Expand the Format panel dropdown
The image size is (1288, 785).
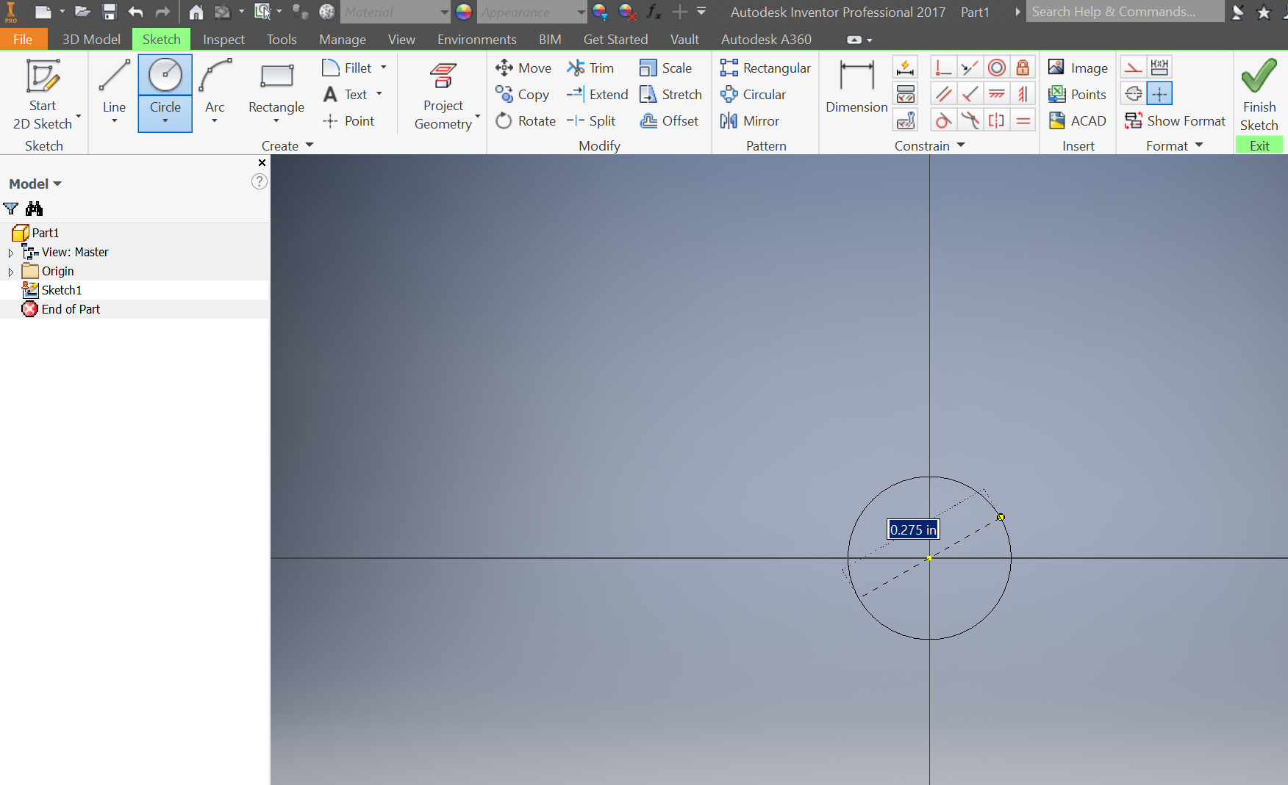(x=1199, y=145)
